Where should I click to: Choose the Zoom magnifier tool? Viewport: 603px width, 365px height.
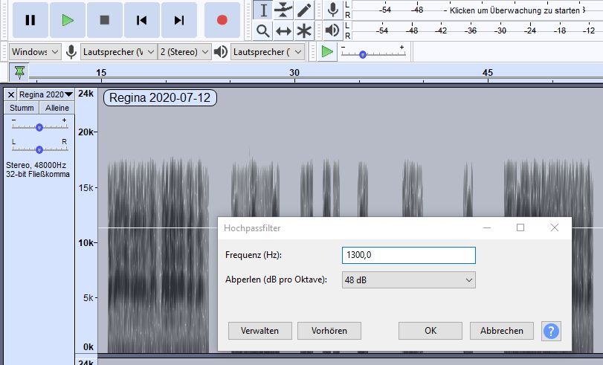pos(262,30)
